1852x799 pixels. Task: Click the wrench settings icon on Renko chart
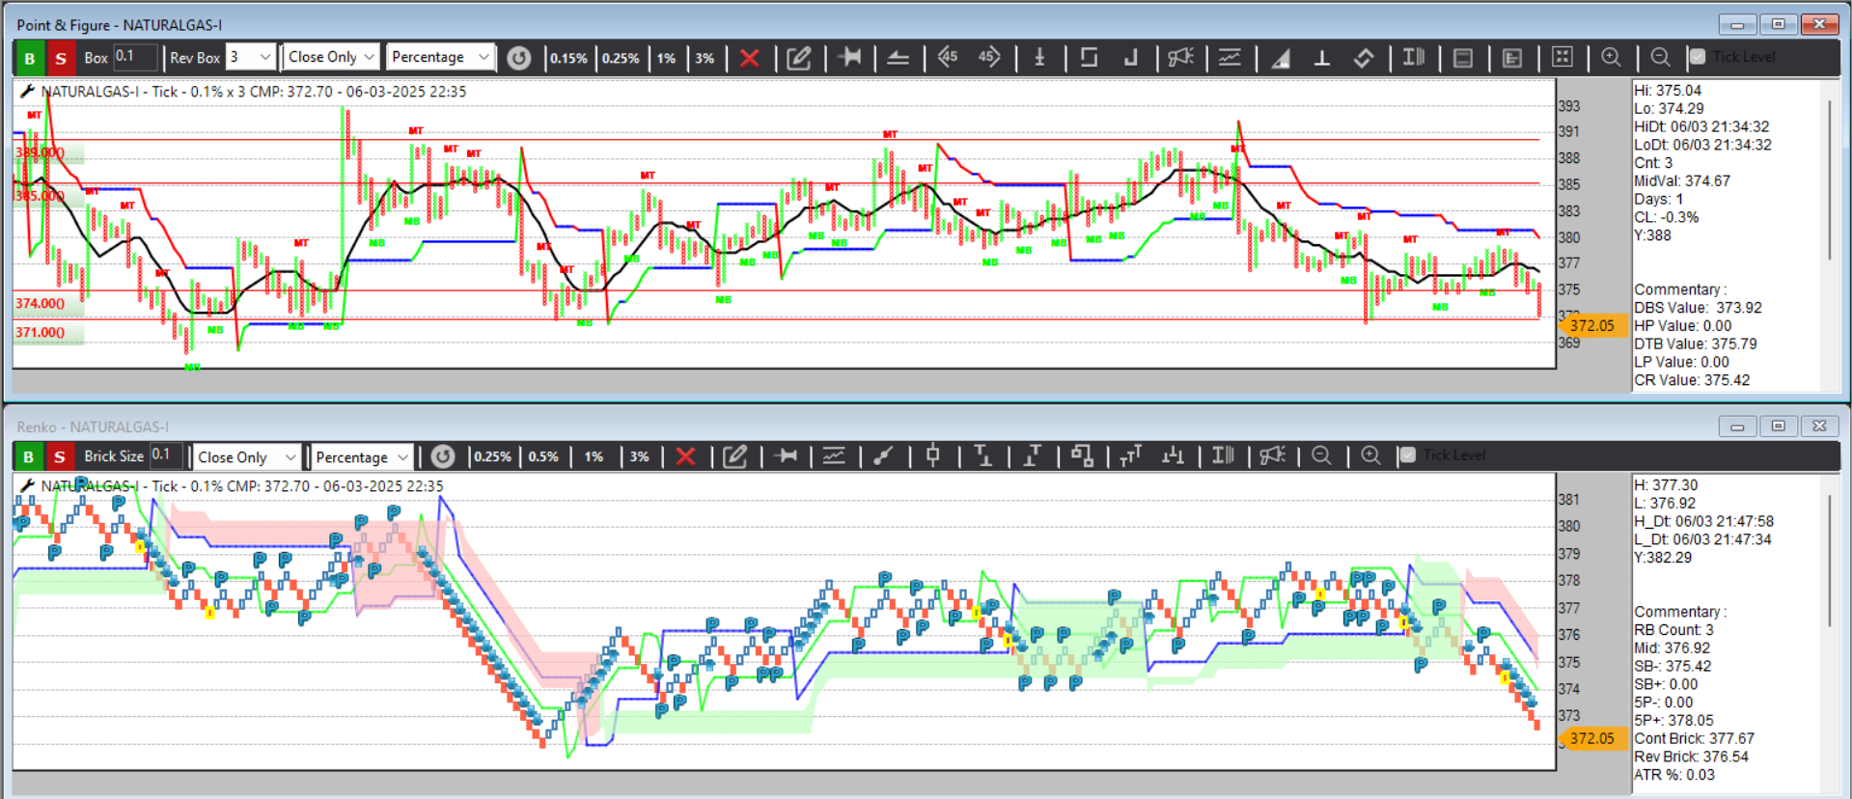click(x=27, y=485)
